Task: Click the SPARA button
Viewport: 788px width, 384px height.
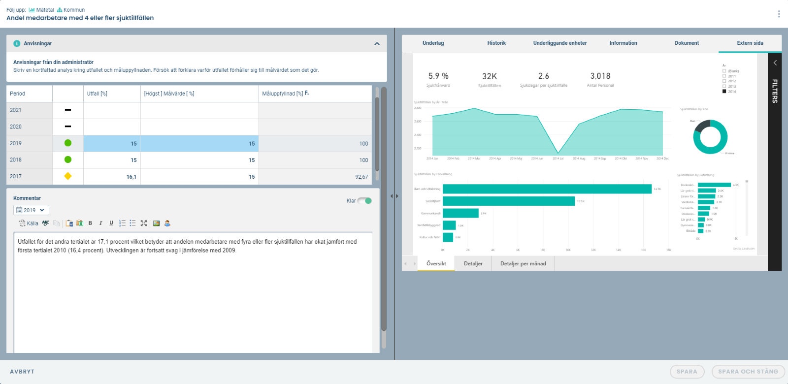Action: [x=687, y=372]
